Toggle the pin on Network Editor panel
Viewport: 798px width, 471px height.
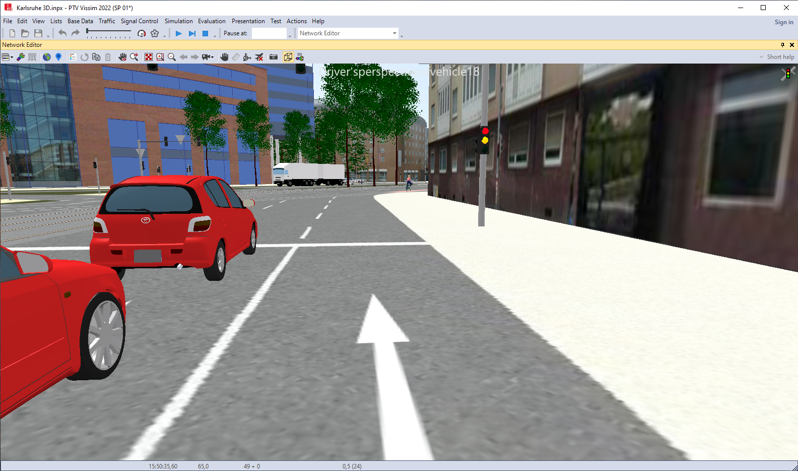(782, 45)
